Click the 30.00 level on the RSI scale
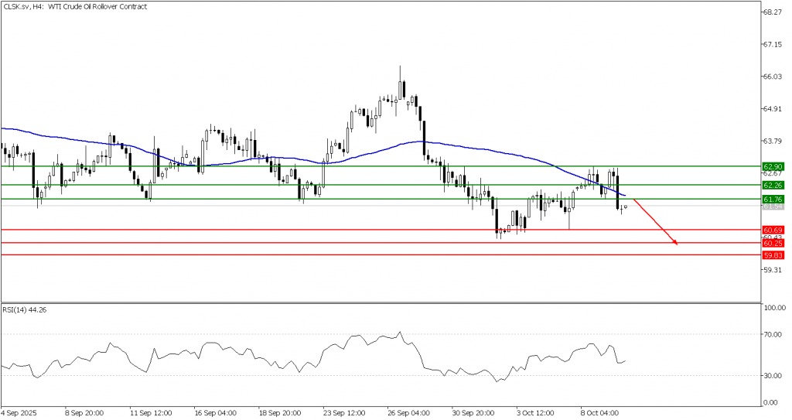792x420 pixels. (773, 376)
